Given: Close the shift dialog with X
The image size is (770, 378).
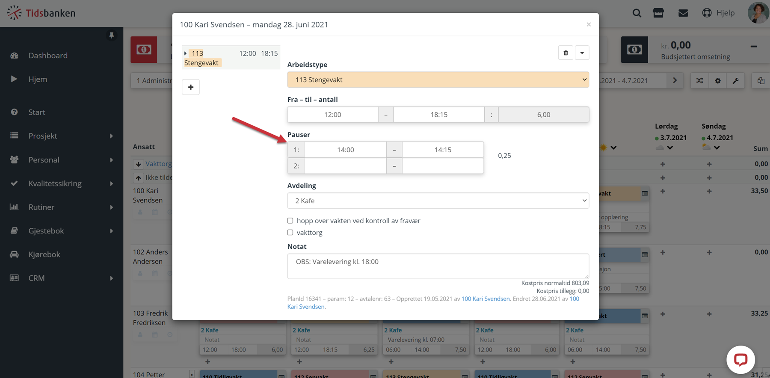Looking at the screenshot, I should click(589, 24).
